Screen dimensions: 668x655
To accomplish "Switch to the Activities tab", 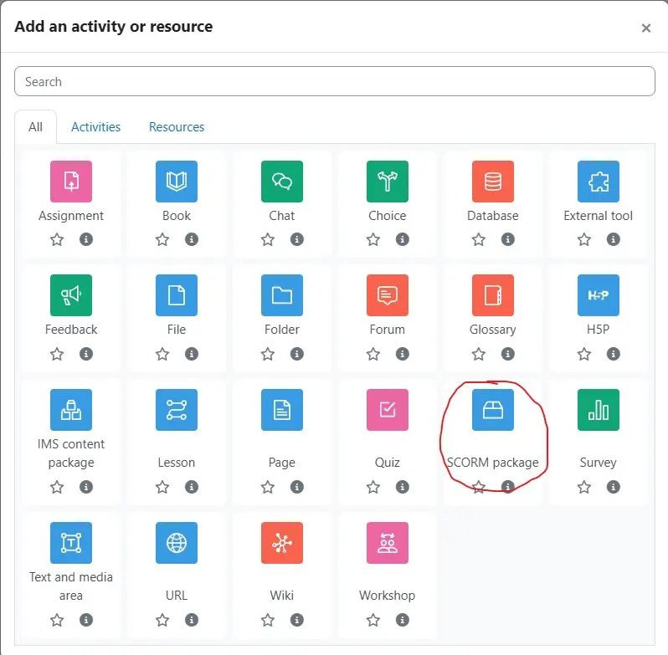I will 95,127.
